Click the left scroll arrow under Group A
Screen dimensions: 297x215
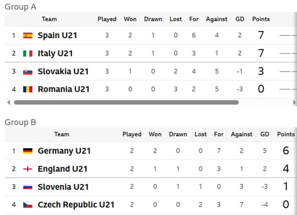pos(8,103)
